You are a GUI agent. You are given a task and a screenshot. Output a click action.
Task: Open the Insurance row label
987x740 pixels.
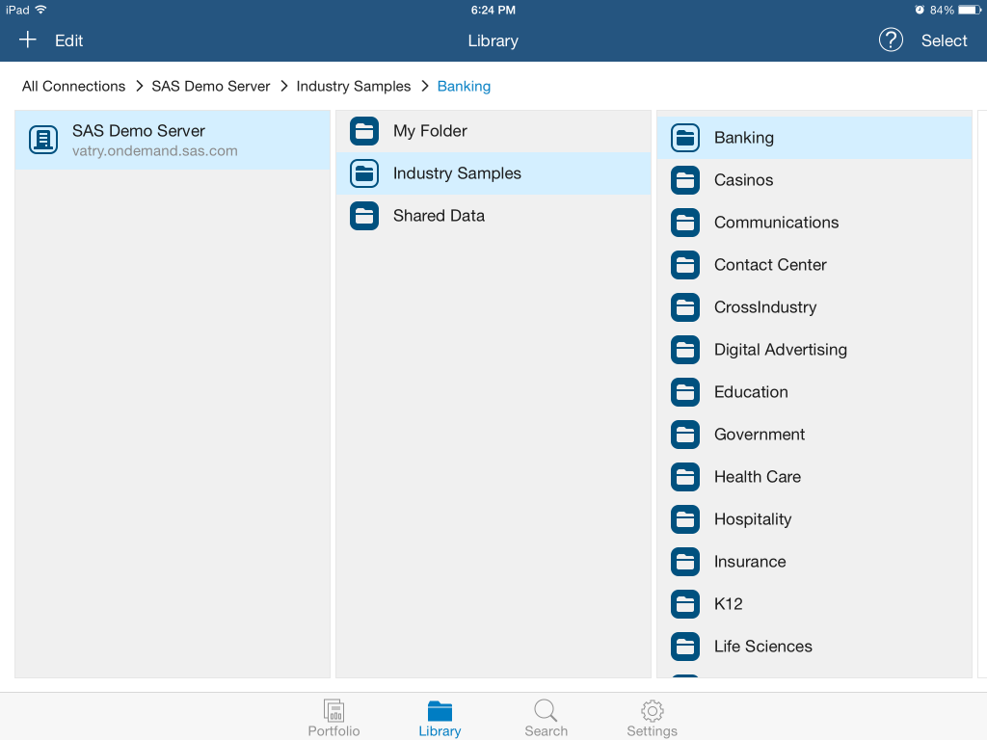(x=750, y=562)
